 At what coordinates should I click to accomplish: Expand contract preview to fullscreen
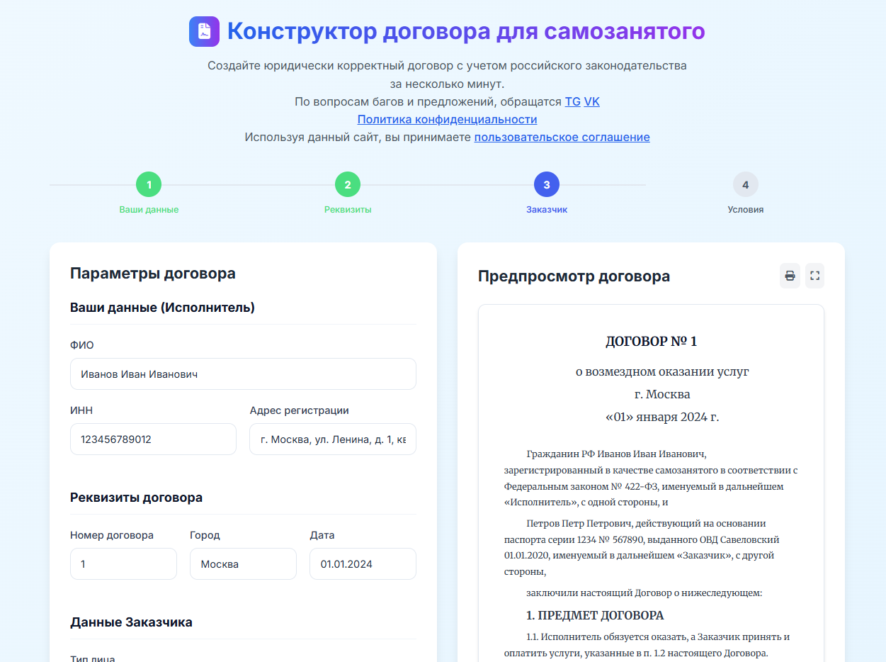(x=814, y=276)
